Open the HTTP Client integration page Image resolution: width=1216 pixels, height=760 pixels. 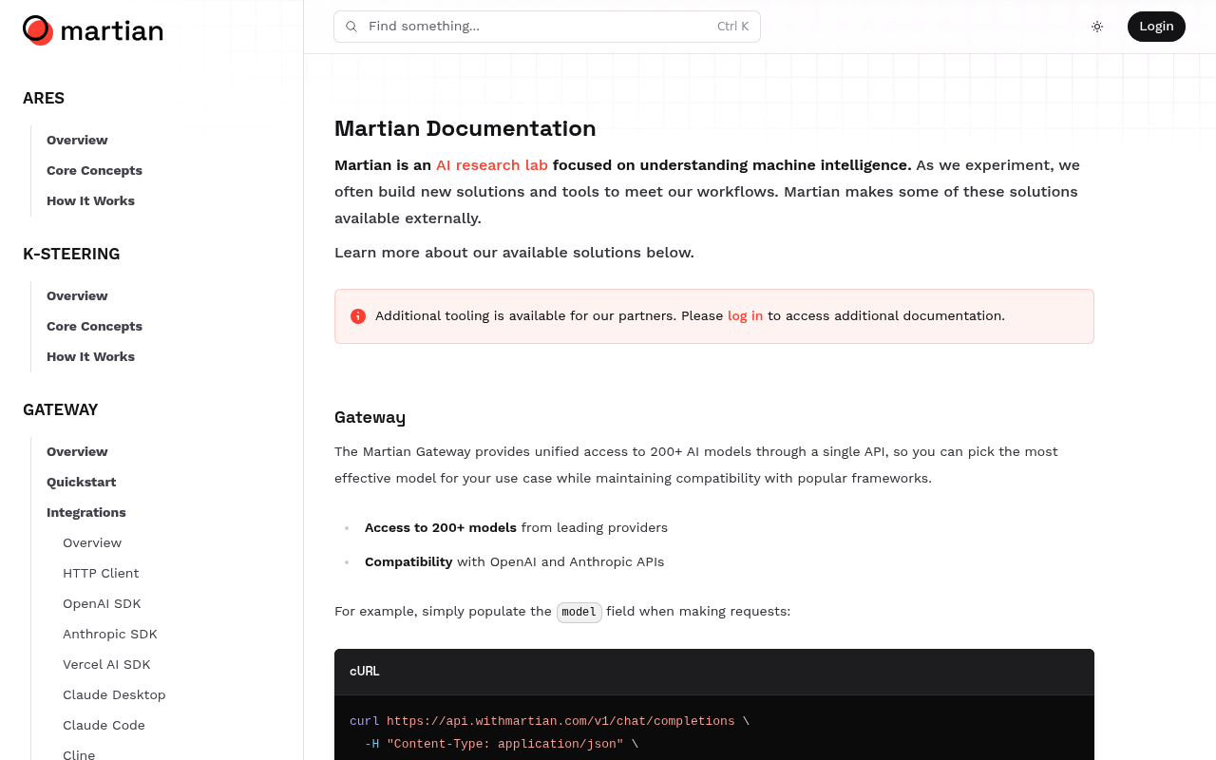click(101, 574)
